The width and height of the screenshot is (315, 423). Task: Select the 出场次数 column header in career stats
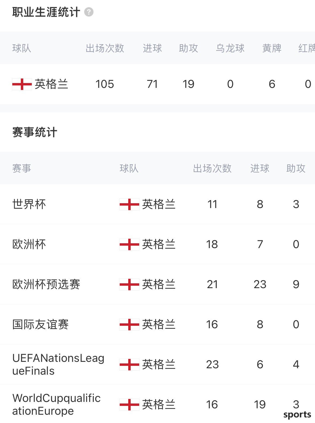tap(105, 48)
